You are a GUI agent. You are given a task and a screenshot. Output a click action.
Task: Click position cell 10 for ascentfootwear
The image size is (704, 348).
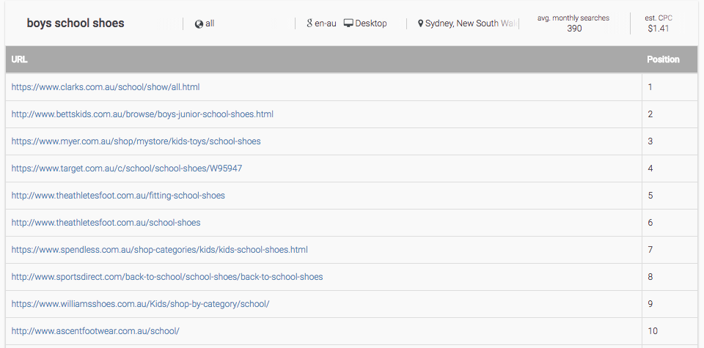(x=670, y=331)
